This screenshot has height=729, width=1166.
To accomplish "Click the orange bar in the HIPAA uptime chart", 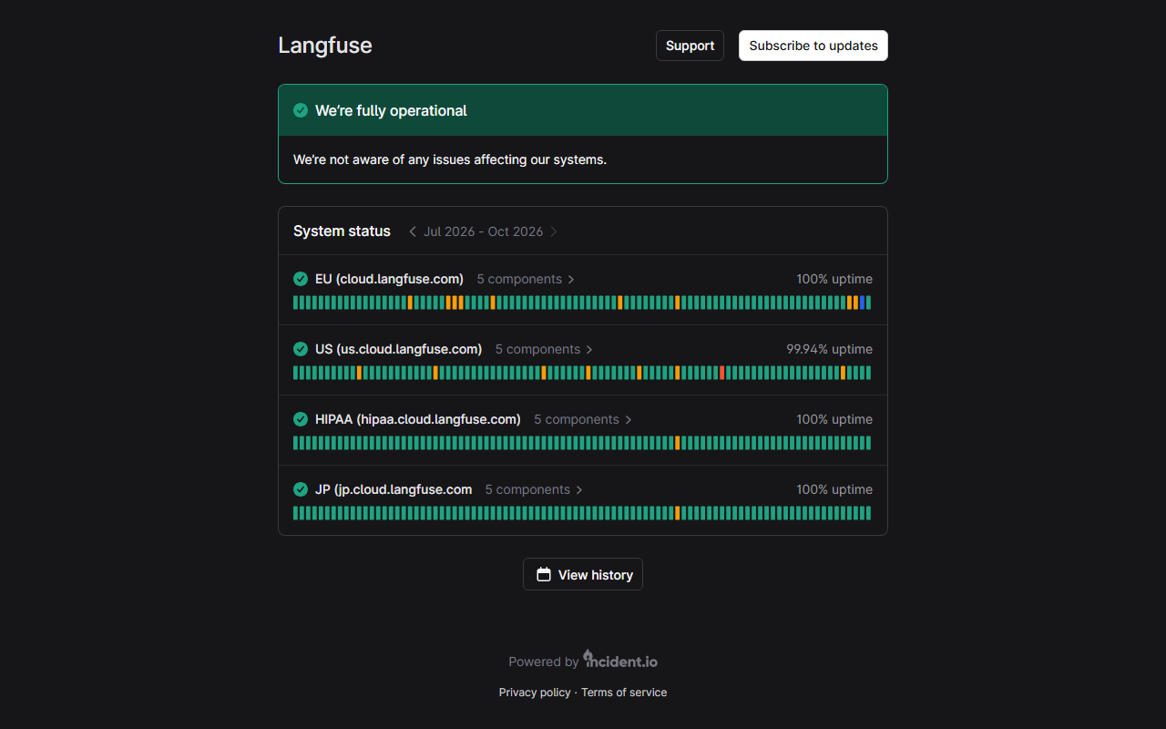I will tap(677, 443).
